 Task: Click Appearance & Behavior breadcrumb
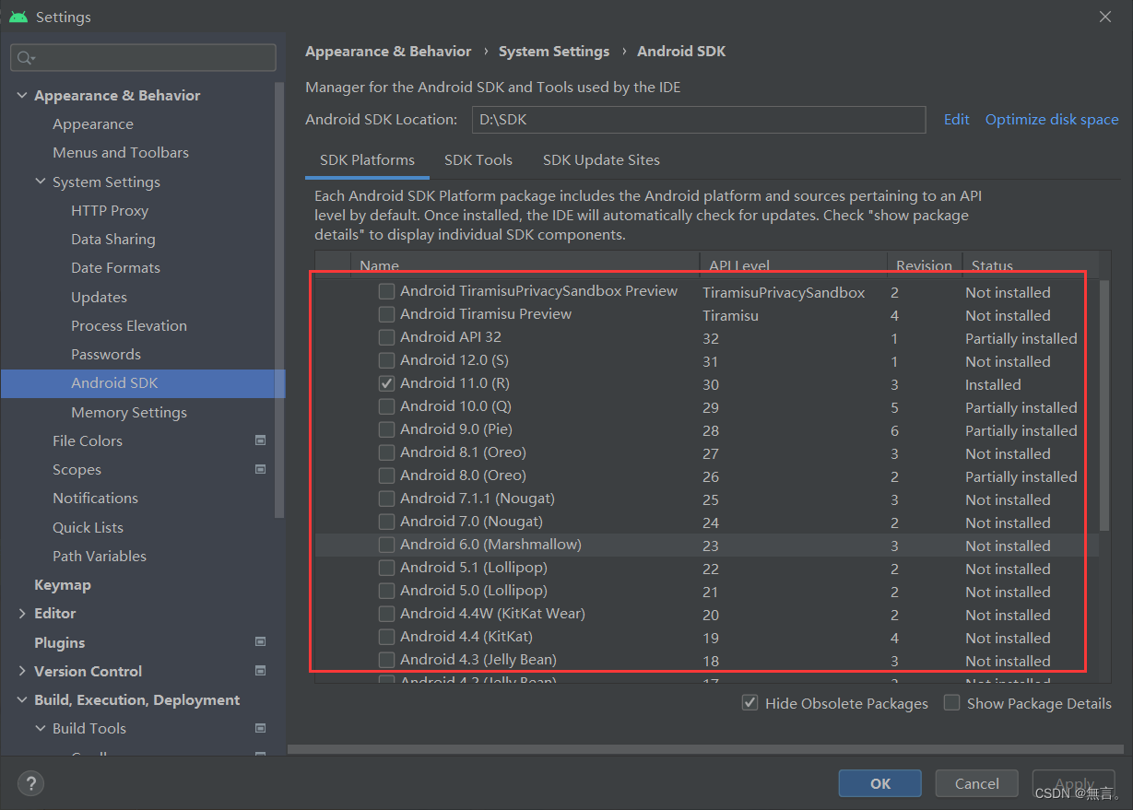[x=388, y=52]
